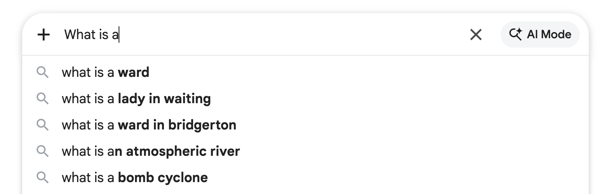Click the "AI Mode" label text
611x194 pixels.
click(x=549, y=35)
